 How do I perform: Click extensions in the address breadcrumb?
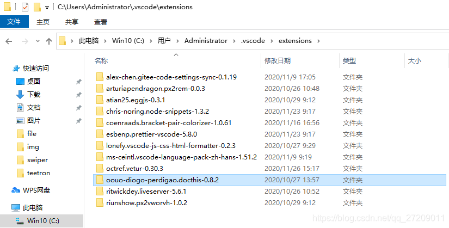[295, 41]
